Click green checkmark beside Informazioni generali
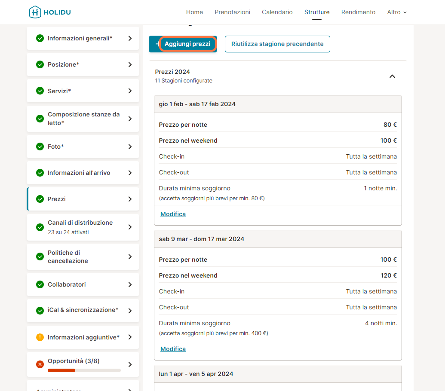445x391 pixels. click(40, 38)
